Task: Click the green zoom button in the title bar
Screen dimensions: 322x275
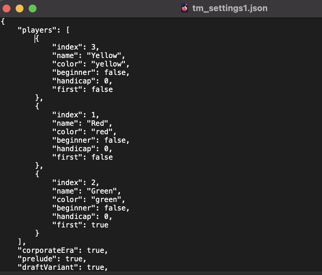Action: pos(32,8)
